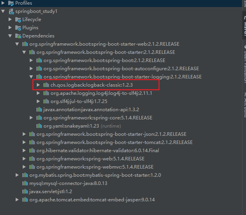The width and height of the screenshot is (246, 215).
Task: Click library icon of spring-core:5.1.4.RELEASE
Action: [39, 118]
